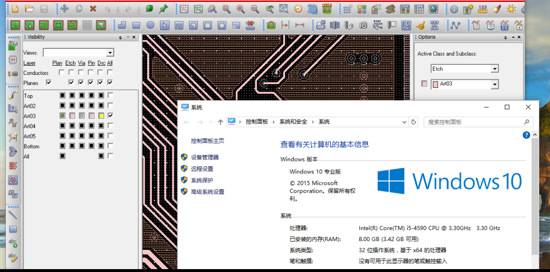Click the Art03 Drc yellow color swatch
Viewport: 550px width, 272px height.
pyautogui.click(x=101, y=115)
